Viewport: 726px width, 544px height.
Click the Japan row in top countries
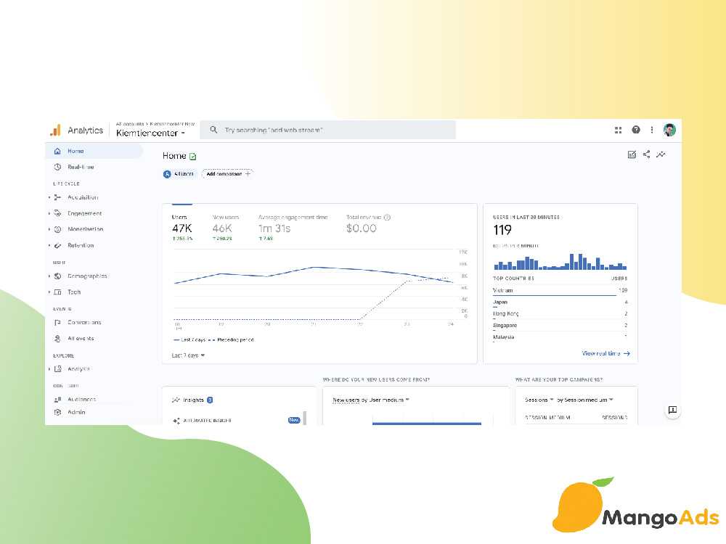click(x=560, y=302)
